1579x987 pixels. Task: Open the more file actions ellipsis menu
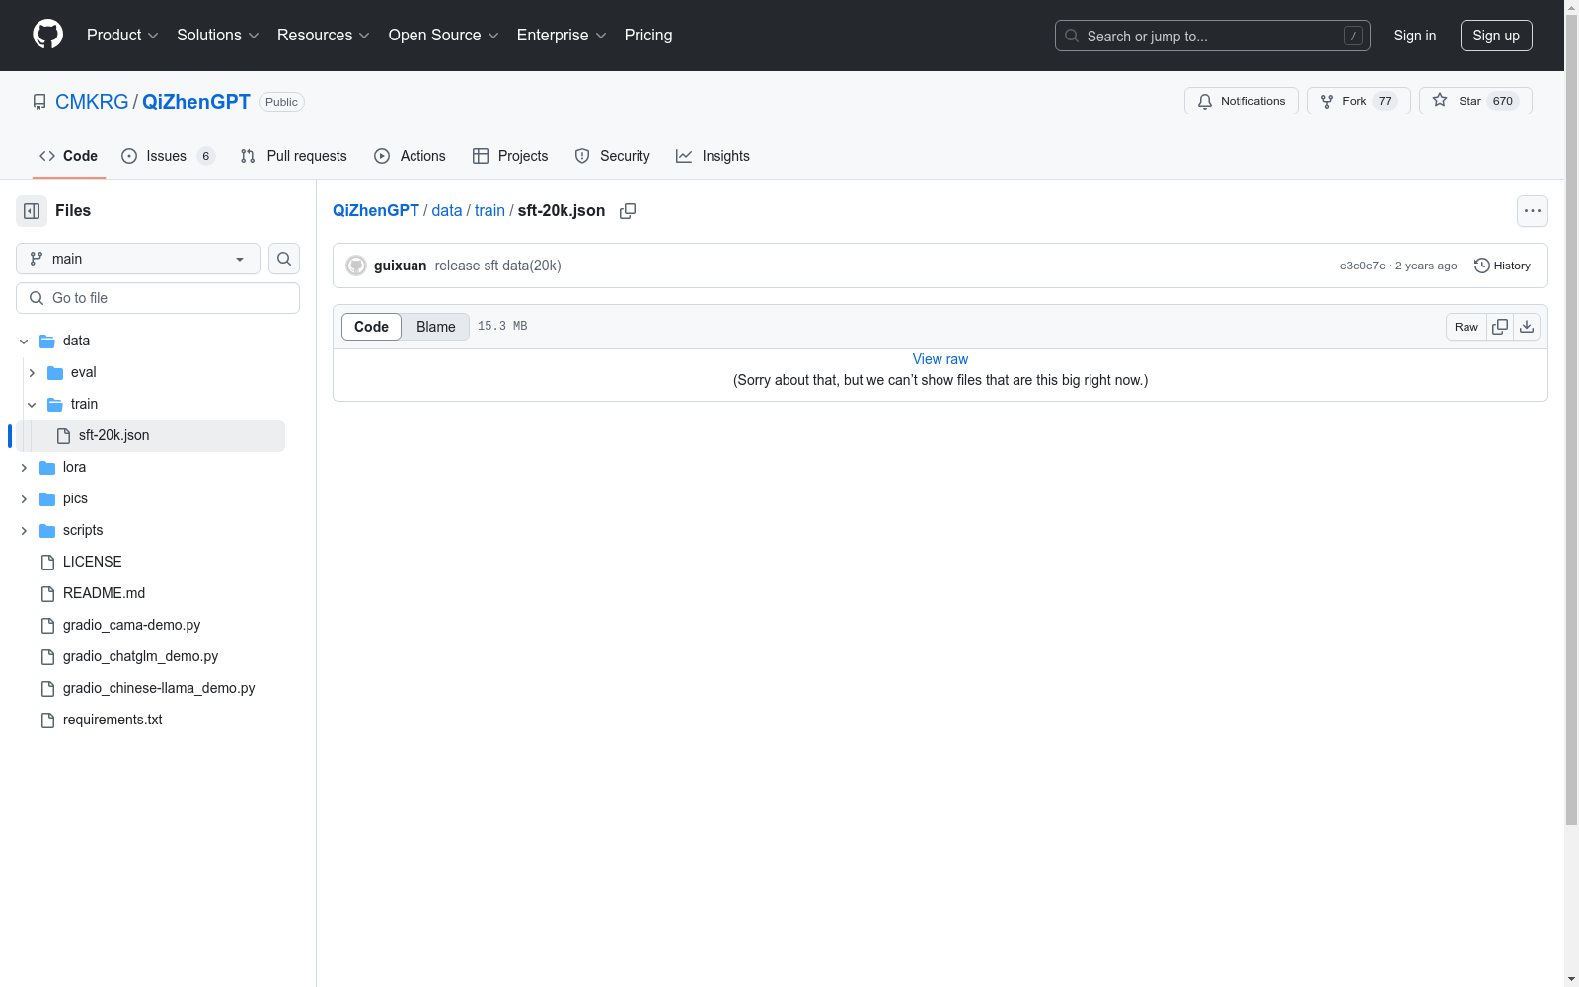1533,211
